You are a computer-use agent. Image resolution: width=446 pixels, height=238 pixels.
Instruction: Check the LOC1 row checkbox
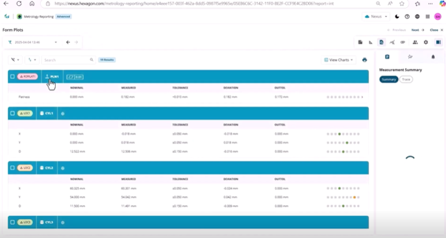click(x=12, y=113)
